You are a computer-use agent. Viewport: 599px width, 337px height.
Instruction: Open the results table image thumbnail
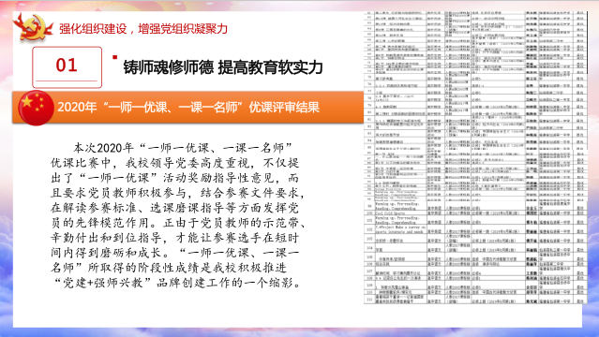[x=475, y=157]
